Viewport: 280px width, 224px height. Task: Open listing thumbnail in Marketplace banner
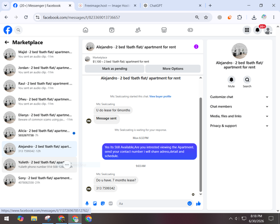pos(87,59)
